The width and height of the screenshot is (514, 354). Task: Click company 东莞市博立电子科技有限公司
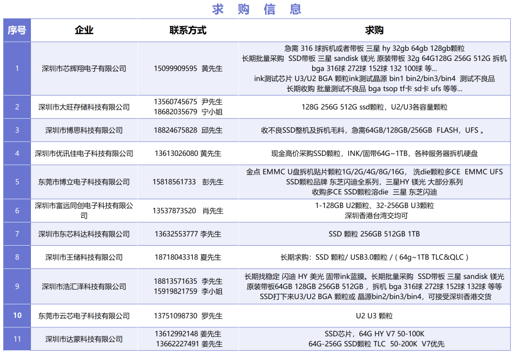tap(84, 182)
